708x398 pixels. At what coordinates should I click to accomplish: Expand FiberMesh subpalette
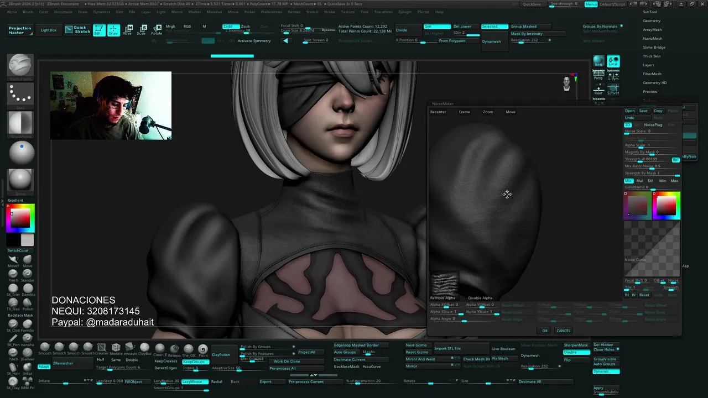tap(652, 74)
